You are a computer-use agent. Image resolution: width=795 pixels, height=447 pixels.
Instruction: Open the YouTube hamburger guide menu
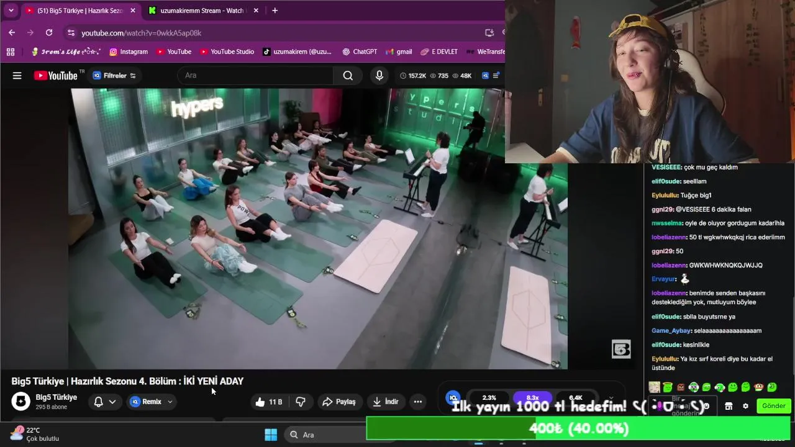coord(17,76)
